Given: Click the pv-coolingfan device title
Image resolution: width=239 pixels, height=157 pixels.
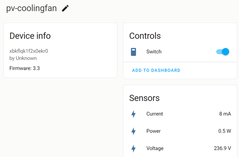Looking at the screenshot, I should (31, 8).
